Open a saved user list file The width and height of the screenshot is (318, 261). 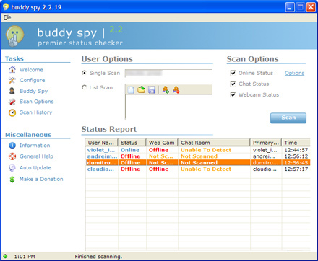(x=141, y=89)
